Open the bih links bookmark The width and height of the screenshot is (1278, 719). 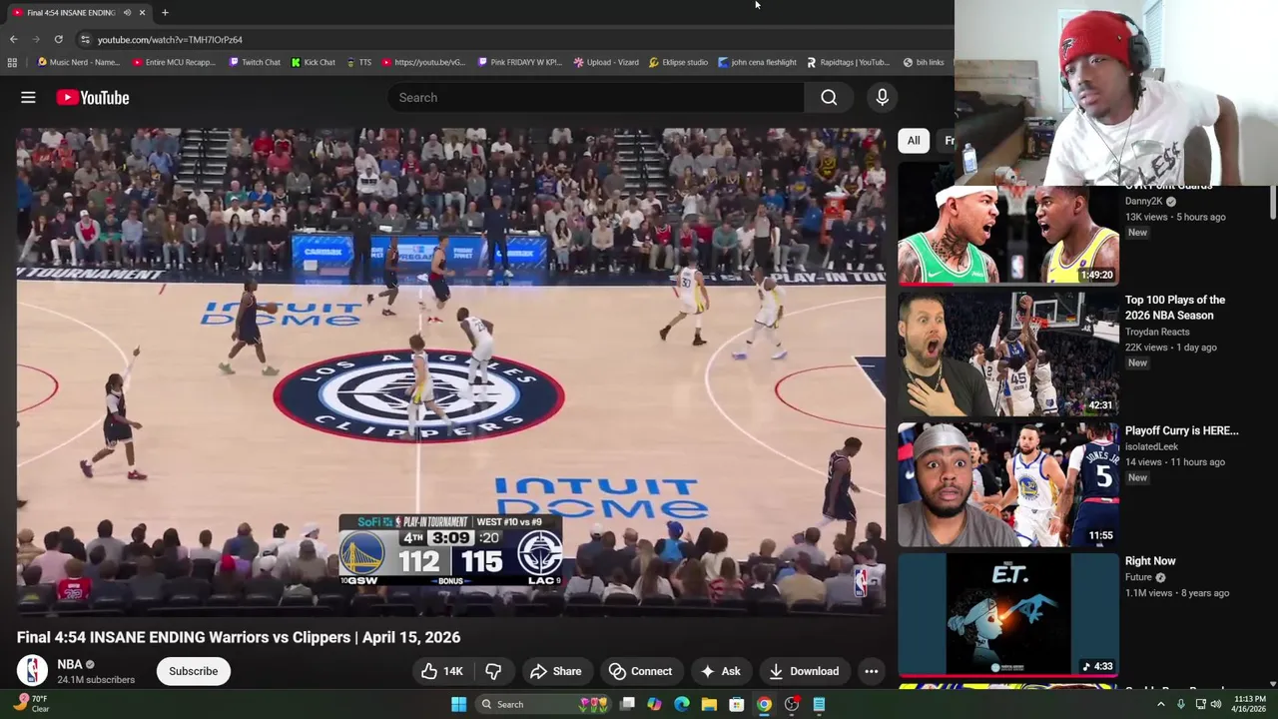(x=924, y=62)
